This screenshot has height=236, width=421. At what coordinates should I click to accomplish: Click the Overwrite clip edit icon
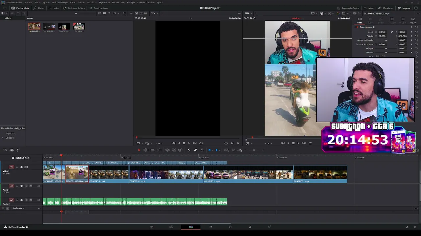174,150
